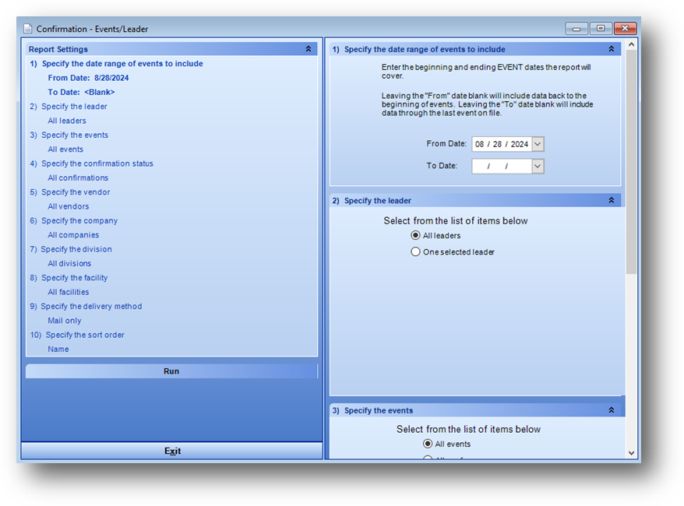Go to step 5 Specify the vendor
The width and height of the screenshot is (684, 506).
coord(70,192)
